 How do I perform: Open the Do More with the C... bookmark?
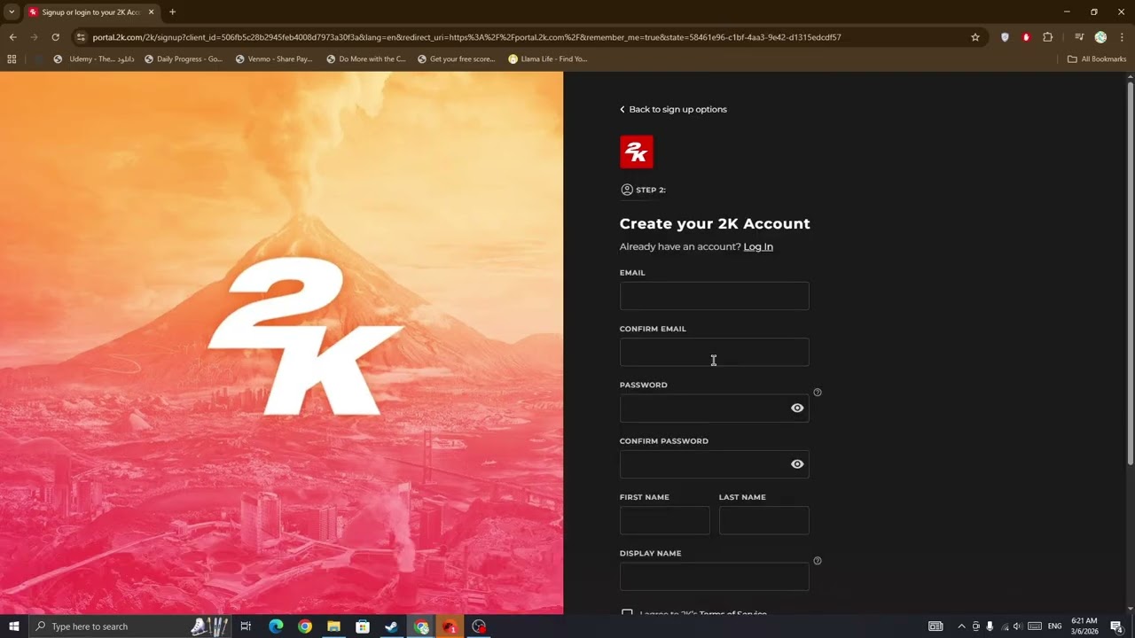[x=366, y=59]
